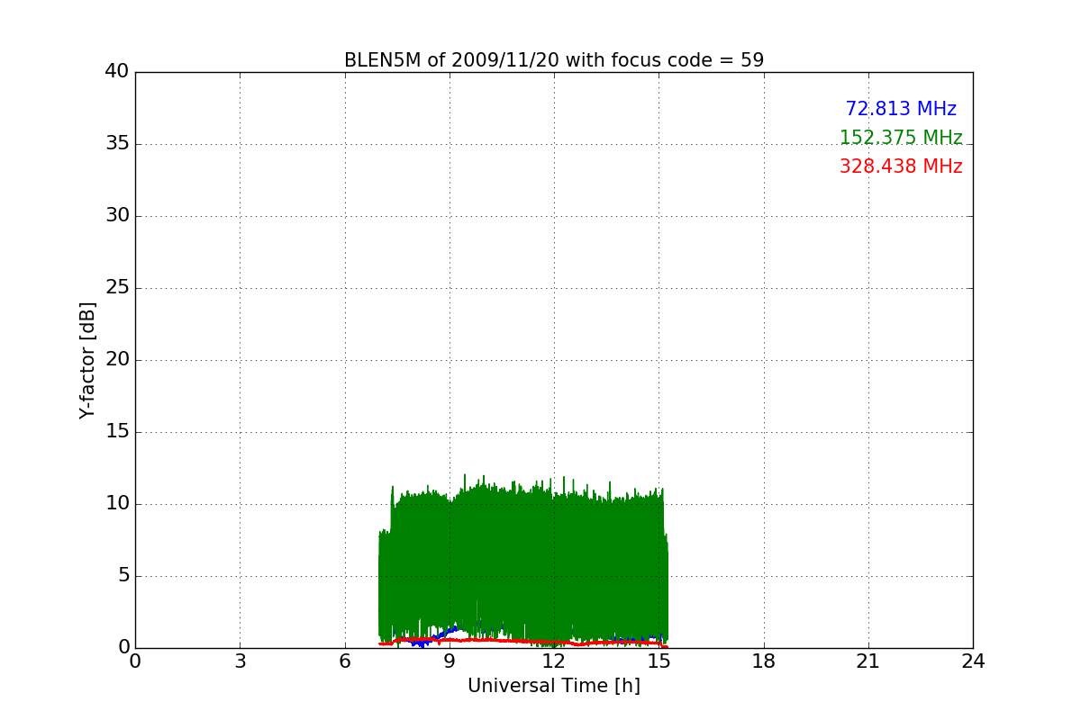
Task: Click the y-axis tick label 25
Action: tap(117, 288)
